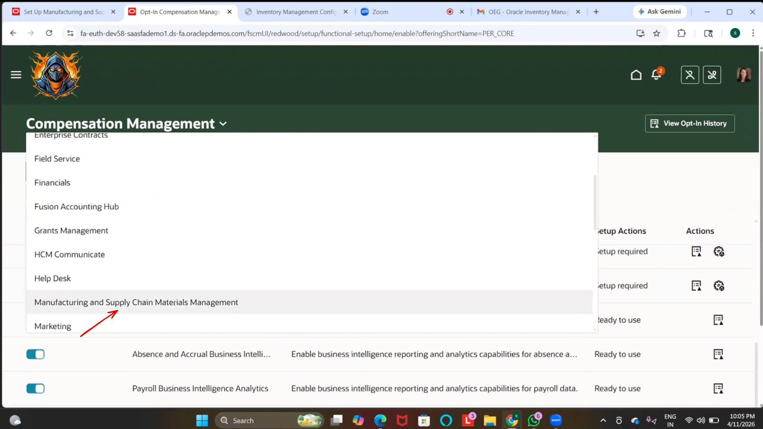Open details icon for Absence and Accrual row
This screenshot has width=763, height=429.
tap(718, 354)
